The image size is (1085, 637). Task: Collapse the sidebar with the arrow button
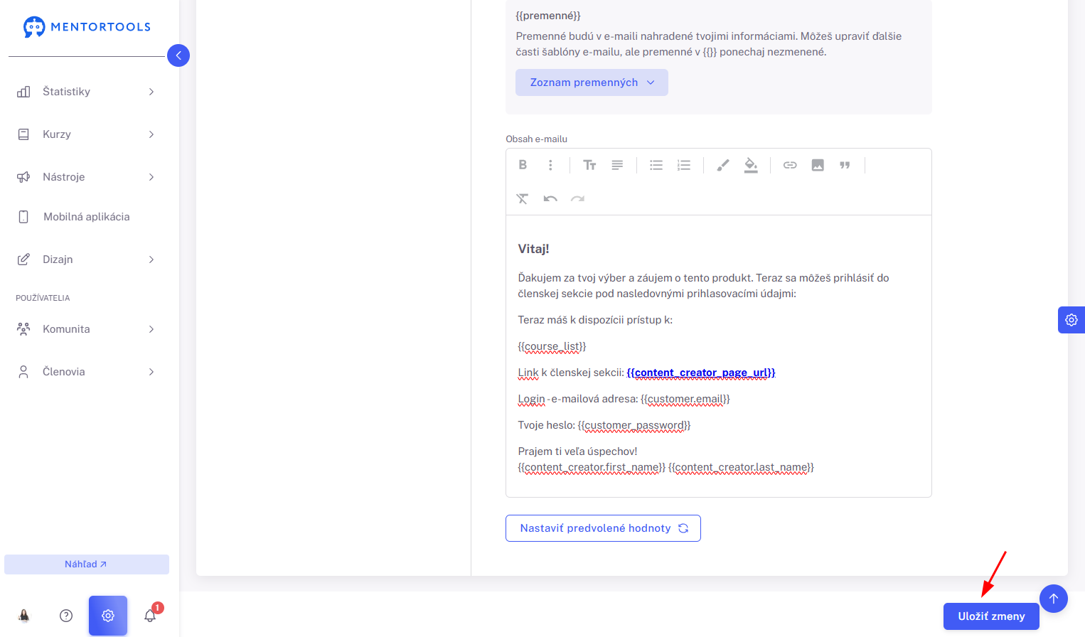click(x=178, y=55)
